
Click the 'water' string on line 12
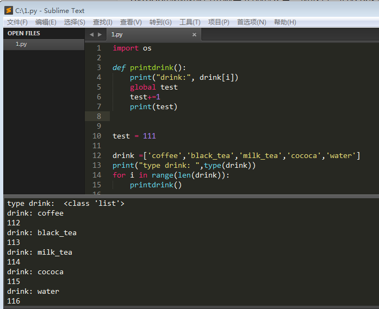pos(340,155)
